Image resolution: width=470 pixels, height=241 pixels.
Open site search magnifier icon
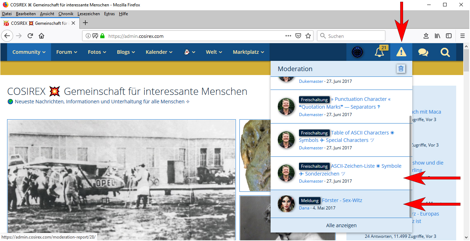445,52
